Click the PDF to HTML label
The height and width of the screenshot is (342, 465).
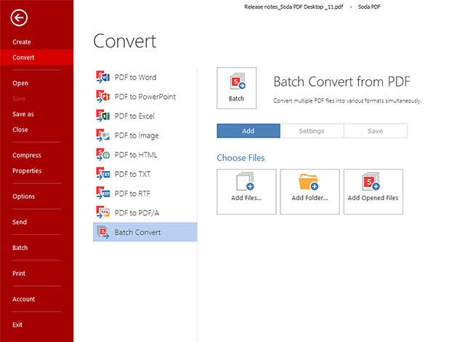pos(136,155)
